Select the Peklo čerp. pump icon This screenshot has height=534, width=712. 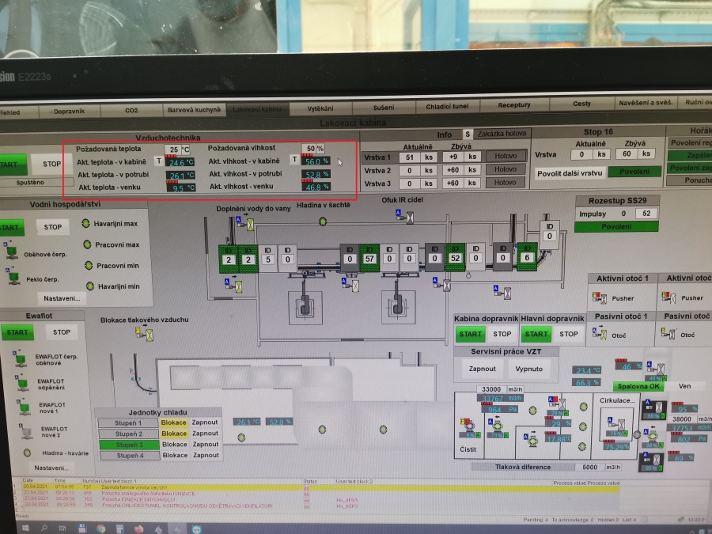[13, 277]
